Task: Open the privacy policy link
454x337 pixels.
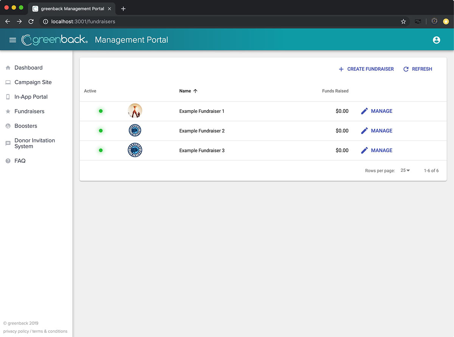Action: [16, 331]
